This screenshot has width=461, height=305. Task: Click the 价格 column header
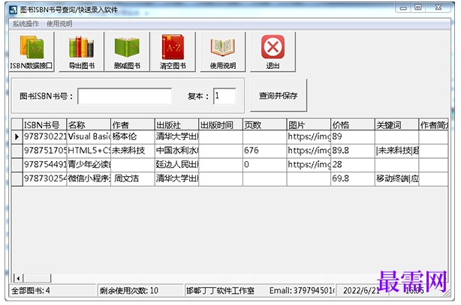coord(353,125)
